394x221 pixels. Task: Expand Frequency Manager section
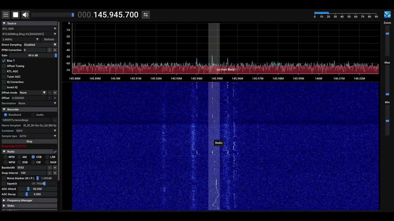click(x=29, y=200)
